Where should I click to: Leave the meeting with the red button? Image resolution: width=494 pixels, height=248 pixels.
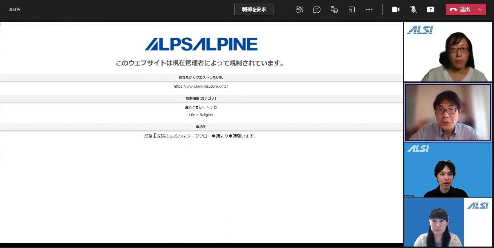point(460,9)
